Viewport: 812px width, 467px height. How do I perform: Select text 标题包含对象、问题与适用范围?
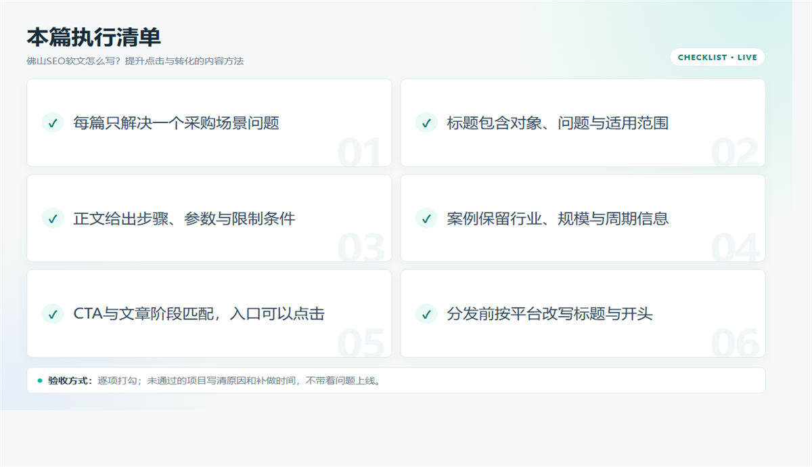tap(558, 123)
